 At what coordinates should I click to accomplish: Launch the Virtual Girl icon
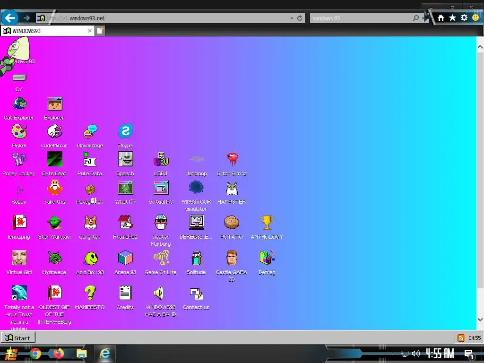click(x=19, y=258)
